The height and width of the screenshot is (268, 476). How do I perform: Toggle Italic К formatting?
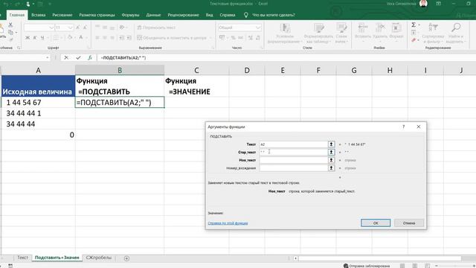(35, 38)
